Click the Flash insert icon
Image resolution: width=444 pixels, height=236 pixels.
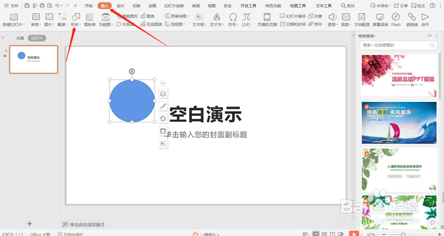395,17
